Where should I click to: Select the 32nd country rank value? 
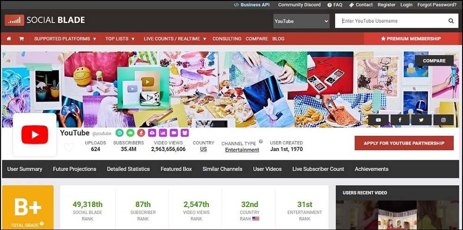pyautogui.click(x=250, y=205)
